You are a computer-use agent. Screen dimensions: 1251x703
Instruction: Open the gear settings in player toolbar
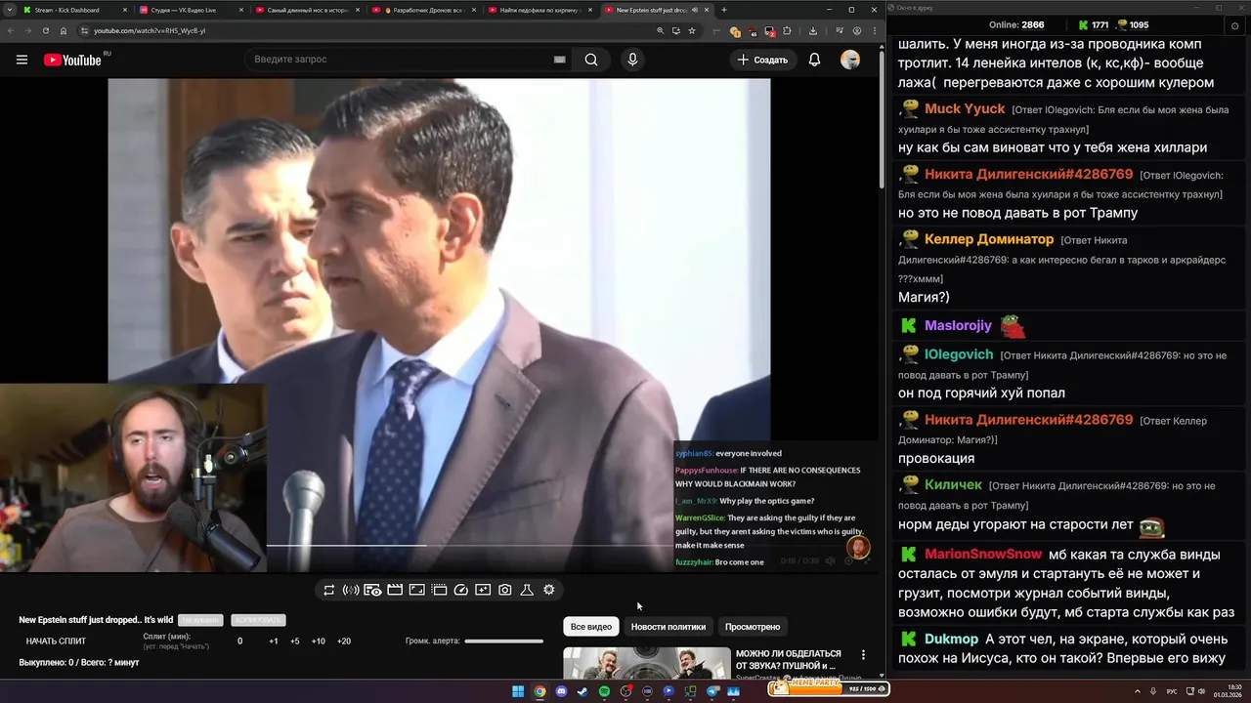pyautogui.click(x=549, y=590)
